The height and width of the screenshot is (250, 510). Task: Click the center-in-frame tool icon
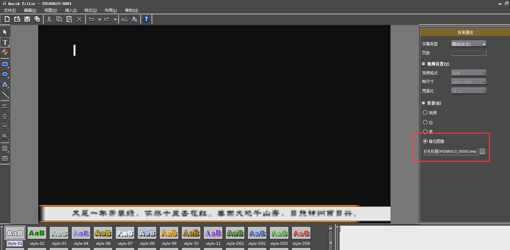click(5, 126)
